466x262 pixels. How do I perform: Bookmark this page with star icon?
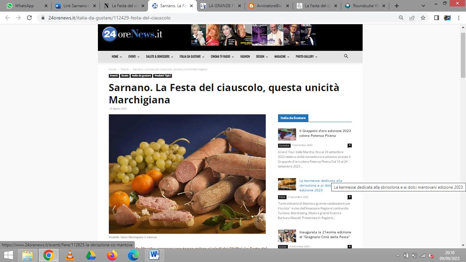point(423,18)
